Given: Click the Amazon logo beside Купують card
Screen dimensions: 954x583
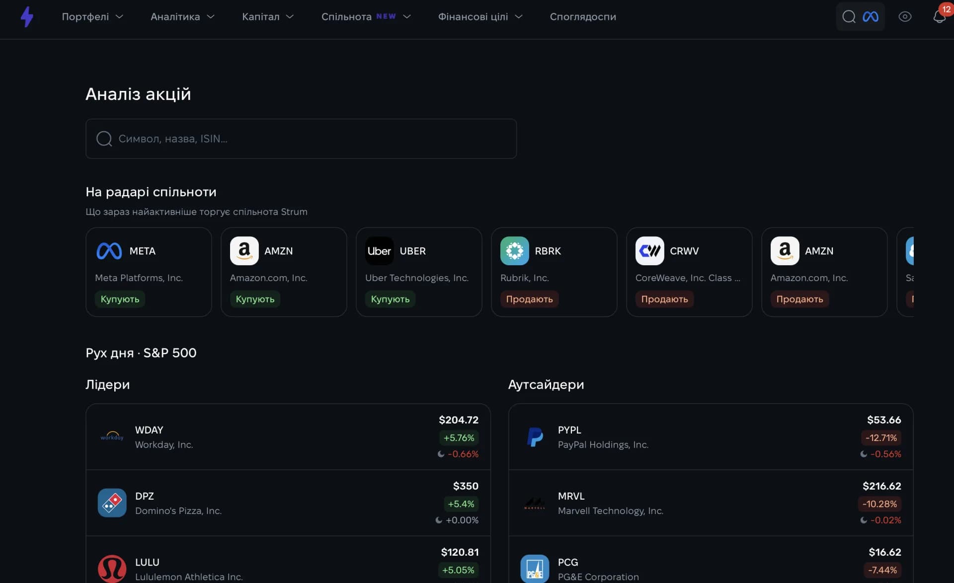Looking at the screenshot, I should click(244, 251).
